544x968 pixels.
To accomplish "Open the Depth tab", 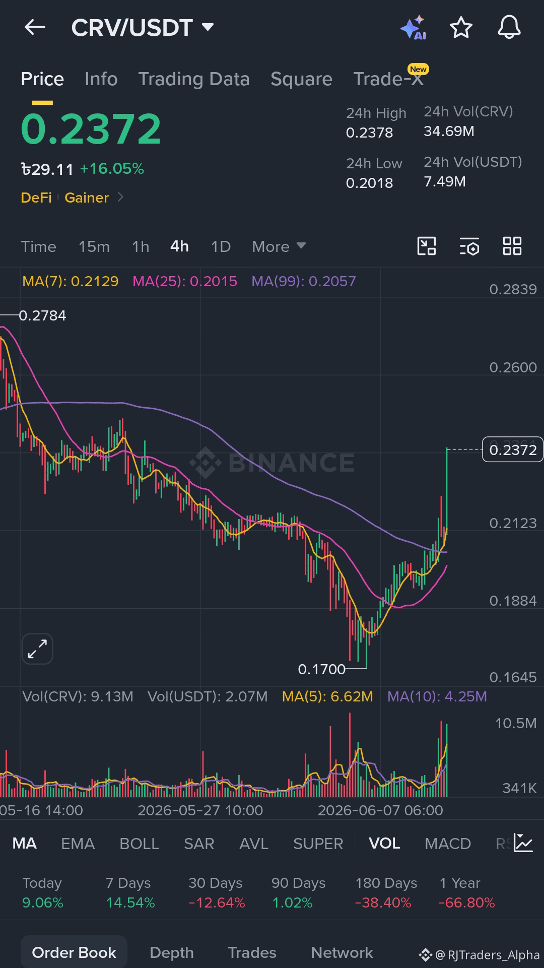I will pos(172,952).
